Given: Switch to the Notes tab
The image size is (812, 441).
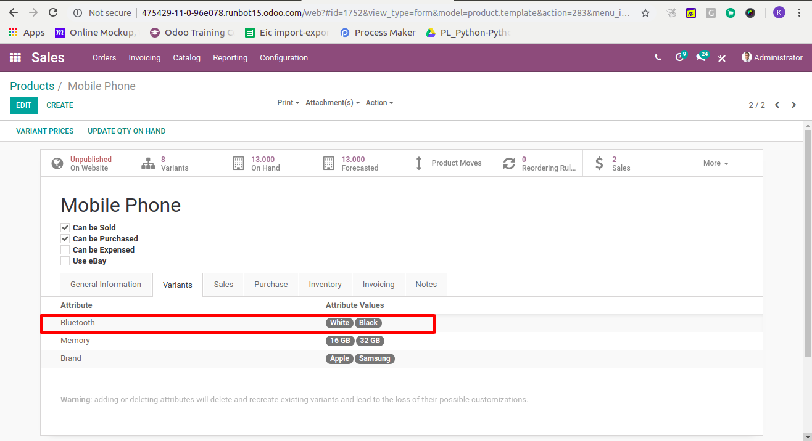Looking at the screenshot, I should [x=426, y=284].
